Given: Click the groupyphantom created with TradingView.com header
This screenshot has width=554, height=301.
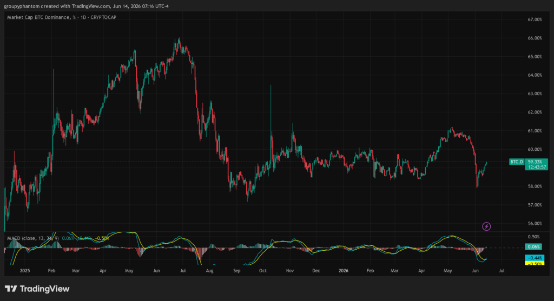Looking at the screenshot, I should point(86,6).
